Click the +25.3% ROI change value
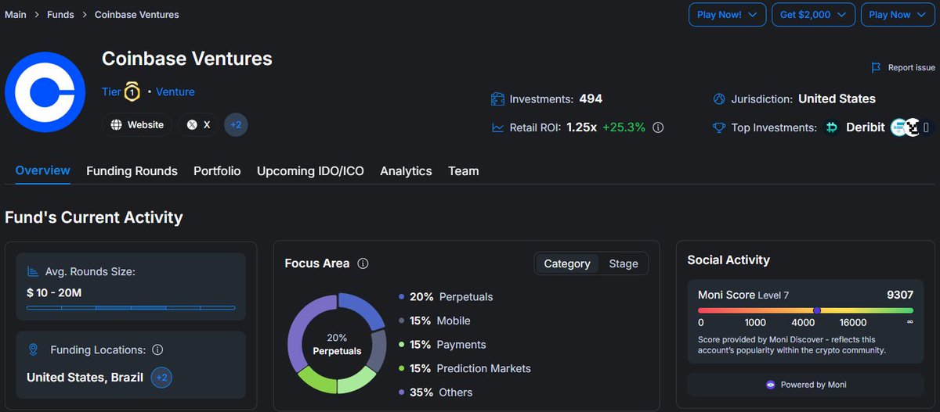 624,127
